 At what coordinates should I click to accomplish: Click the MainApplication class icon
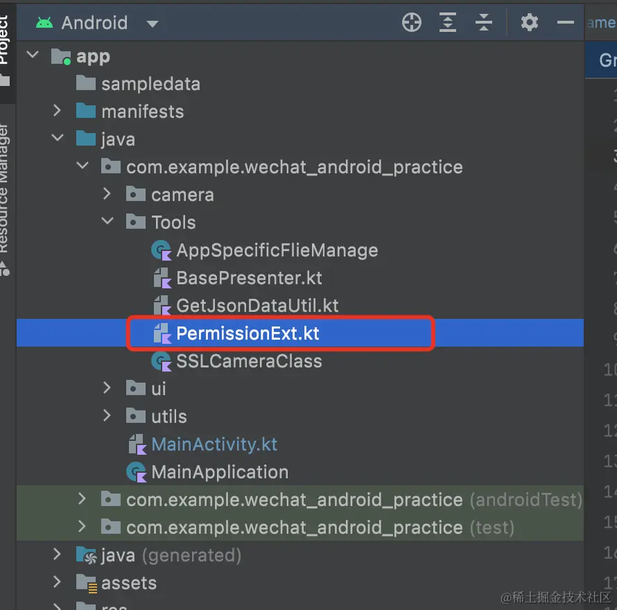(137, 472)
